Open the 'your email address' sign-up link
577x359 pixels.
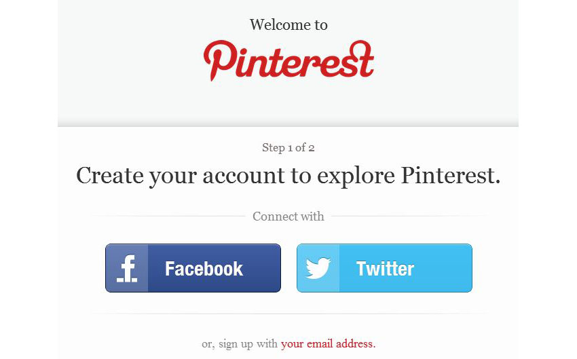coord(329,344)
